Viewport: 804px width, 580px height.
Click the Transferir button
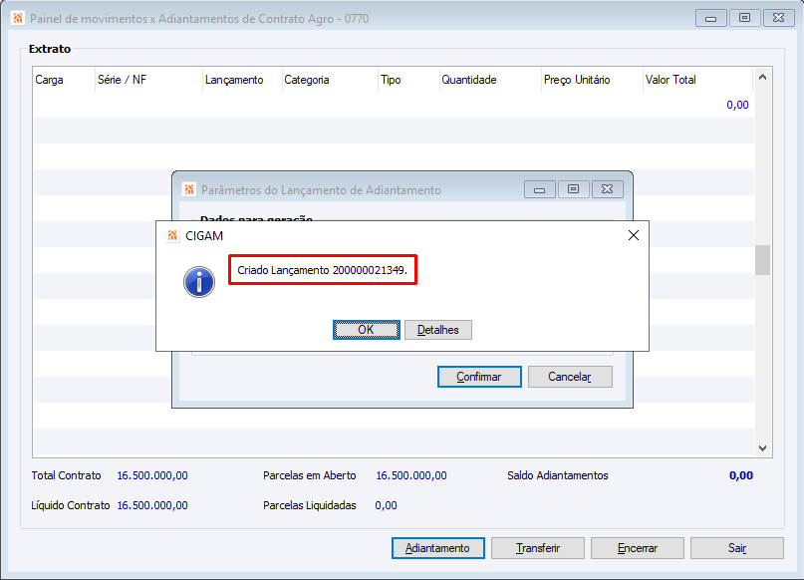coord(538,548)
